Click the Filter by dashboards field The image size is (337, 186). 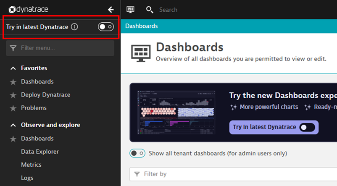(235, 174)
